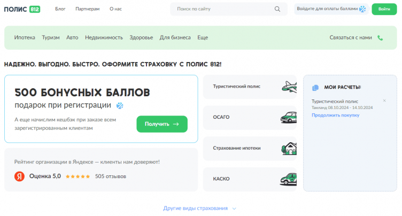Click the house icon on Страхование ипотеки
402x216 pixels.
tap(289, 148)
